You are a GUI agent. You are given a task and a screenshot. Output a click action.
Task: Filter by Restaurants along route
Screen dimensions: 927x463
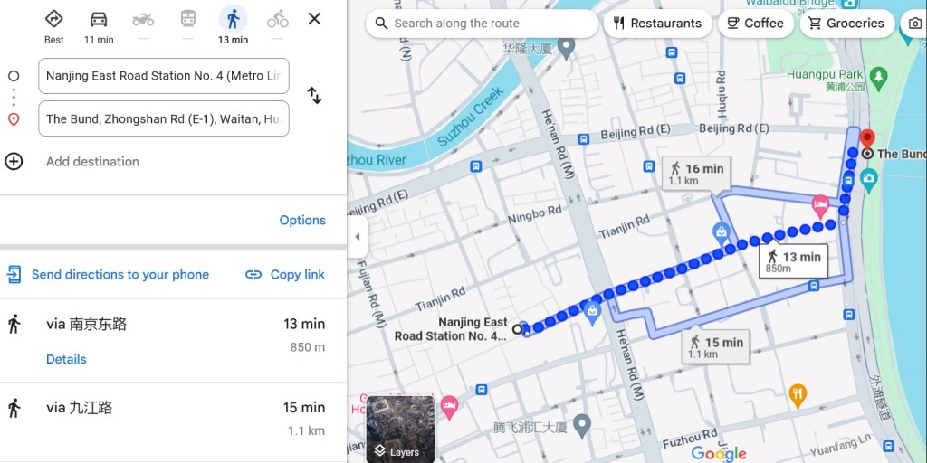click(657, 24)
